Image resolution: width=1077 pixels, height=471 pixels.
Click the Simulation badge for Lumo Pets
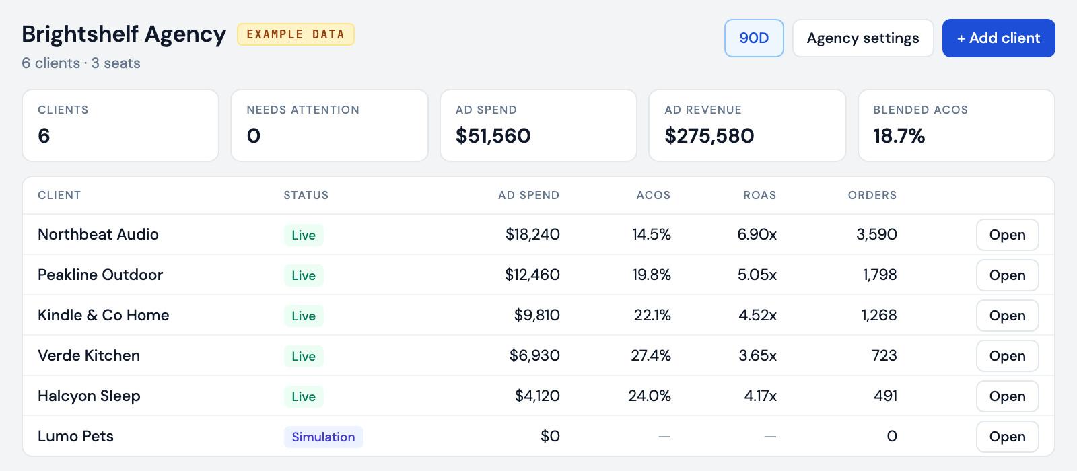tap(323, 437)
